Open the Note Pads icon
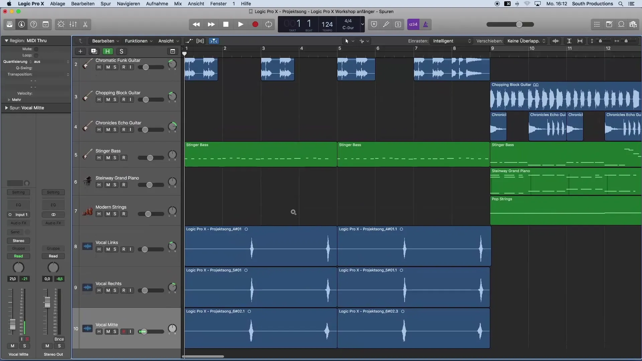Viewport: 642px width, 361px height. point(609,24)
